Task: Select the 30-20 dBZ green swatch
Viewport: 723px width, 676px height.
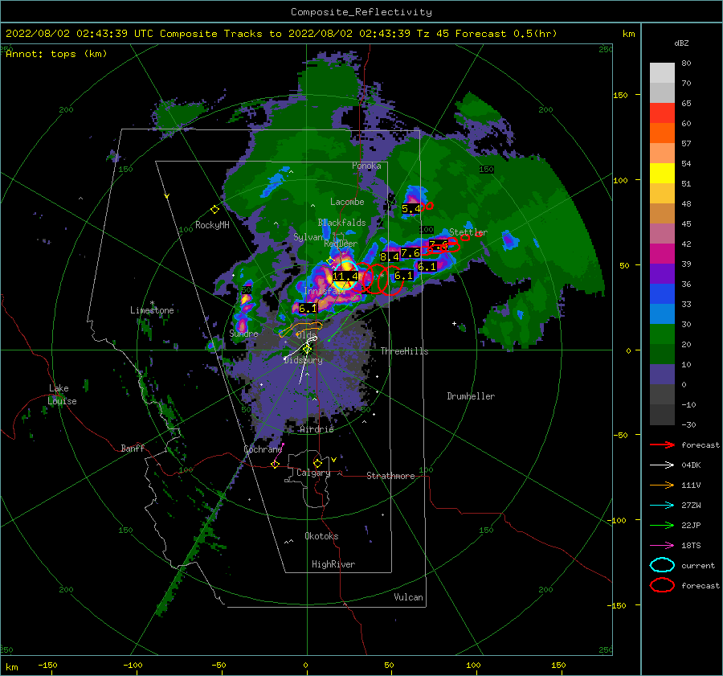Action: pyautogui.click(x=662, y=334)
